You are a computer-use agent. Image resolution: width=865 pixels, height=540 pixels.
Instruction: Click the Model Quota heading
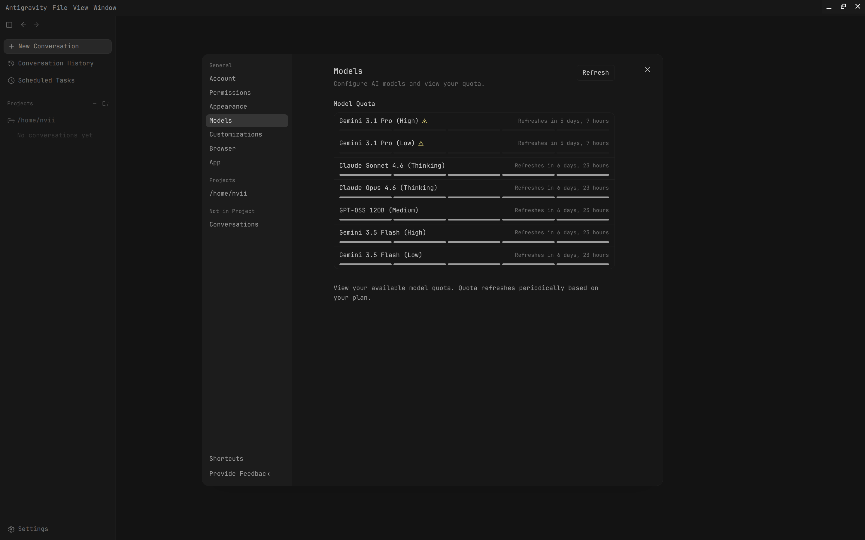pos(354,104)
